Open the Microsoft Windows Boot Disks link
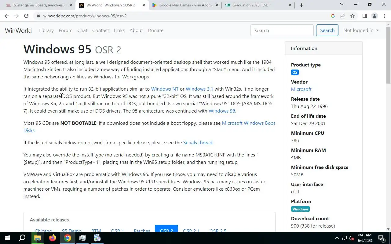 coord(248,123)
